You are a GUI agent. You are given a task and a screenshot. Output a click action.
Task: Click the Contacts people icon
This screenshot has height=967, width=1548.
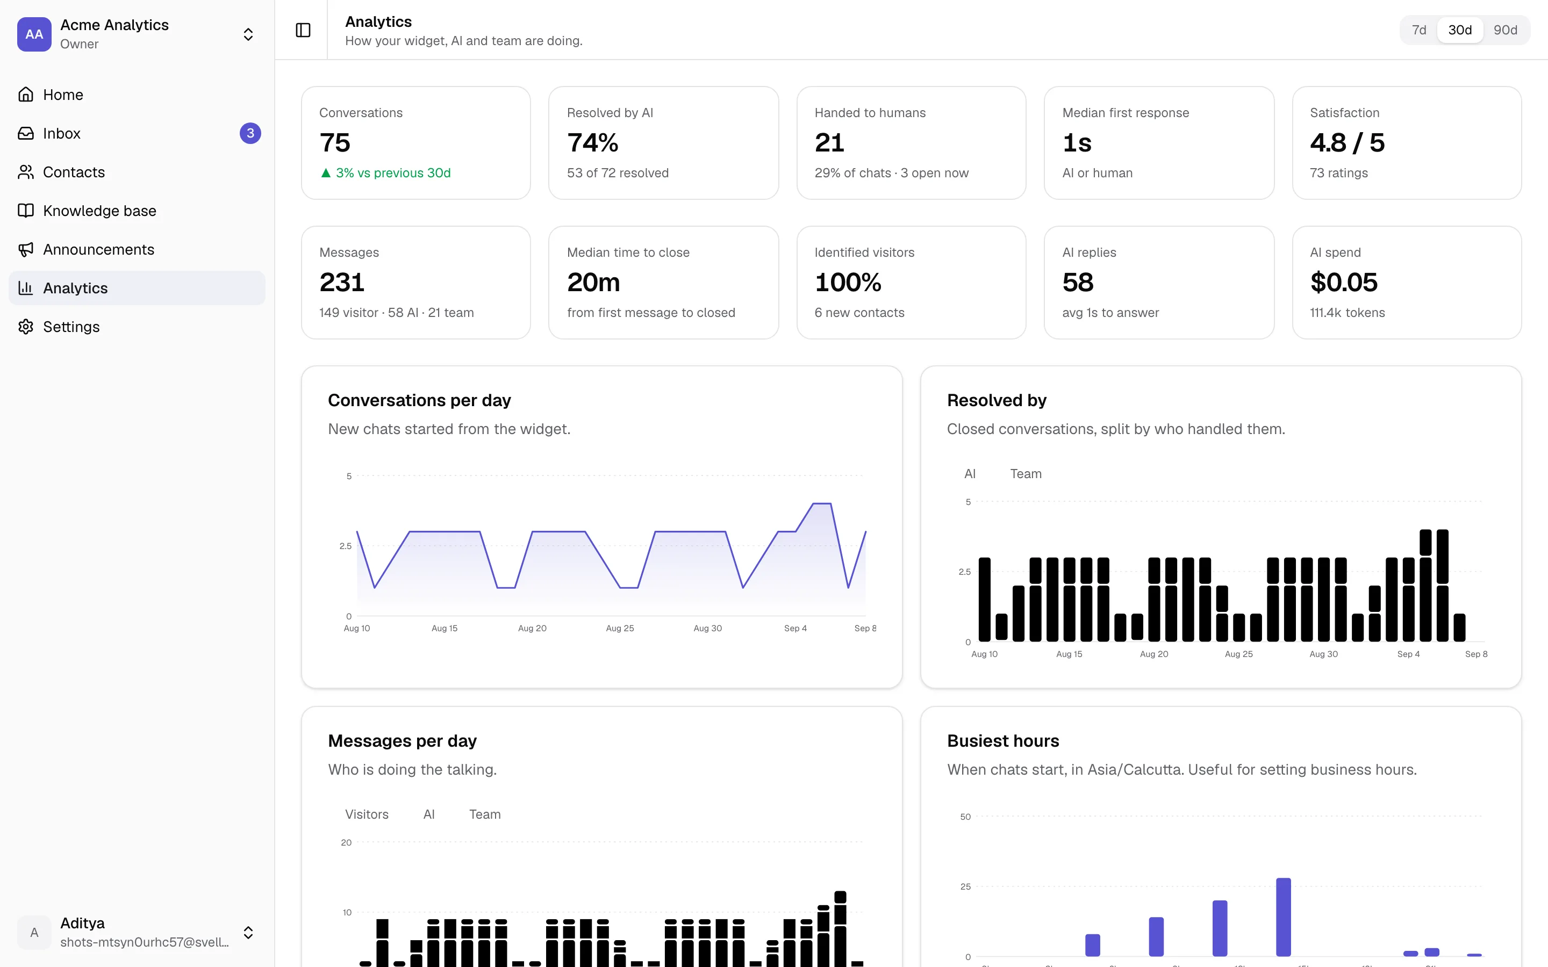pyautogui.click(x=26, y=172)
